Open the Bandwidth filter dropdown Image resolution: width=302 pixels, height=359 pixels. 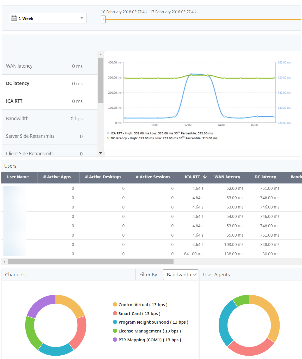tap(181, 275)
